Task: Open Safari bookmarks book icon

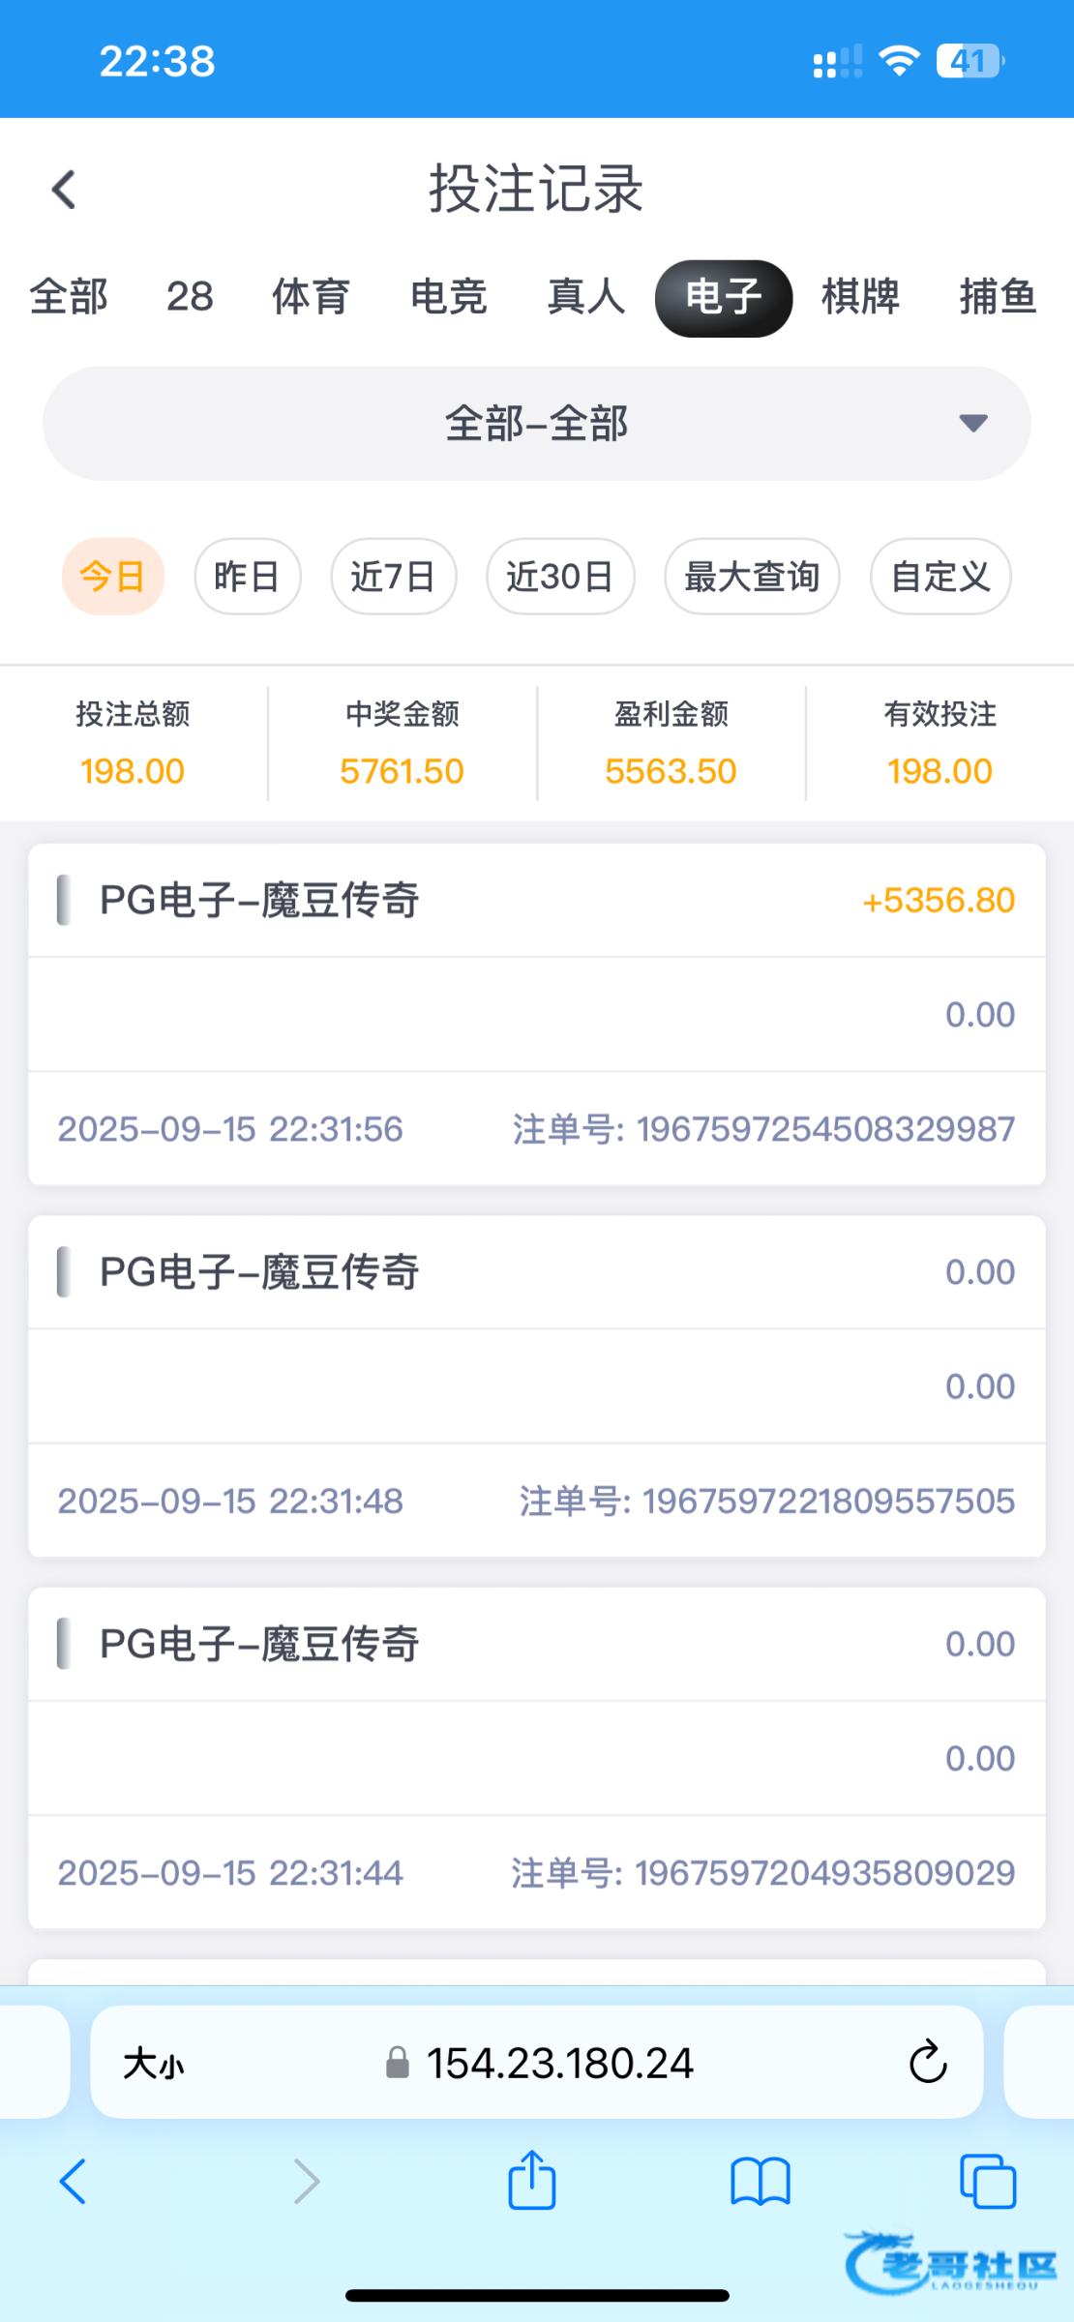Action: [x=760, y=2183]
